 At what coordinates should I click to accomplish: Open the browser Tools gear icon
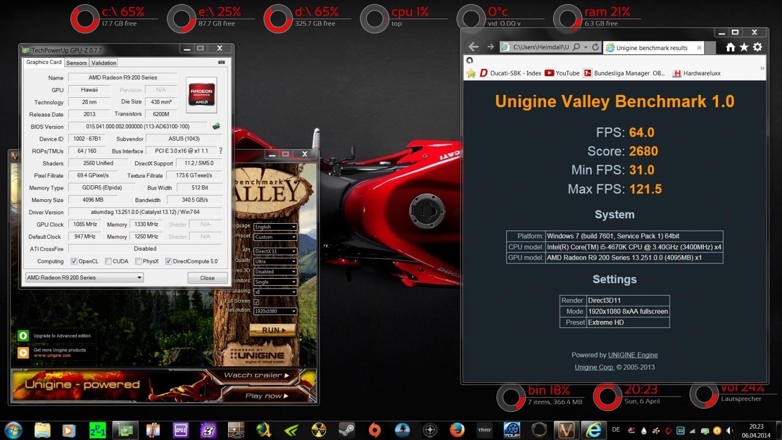tap(757, 47)
